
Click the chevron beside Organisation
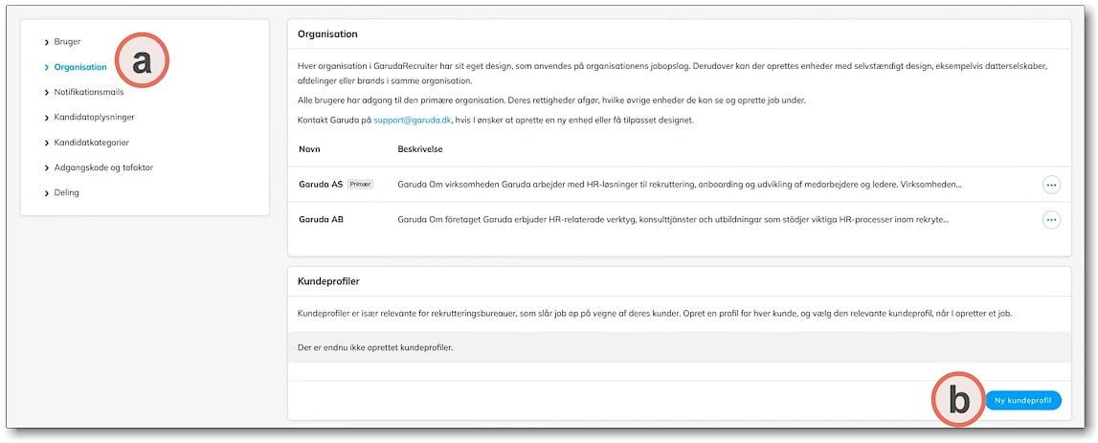(46, 68)
